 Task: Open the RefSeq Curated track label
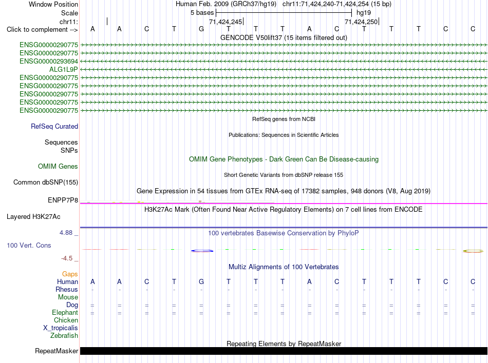pos(54,126)
